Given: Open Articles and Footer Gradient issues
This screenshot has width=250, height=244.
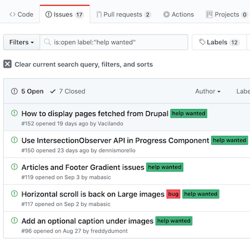Looking at the screenshot, I should tap(82, 167).
